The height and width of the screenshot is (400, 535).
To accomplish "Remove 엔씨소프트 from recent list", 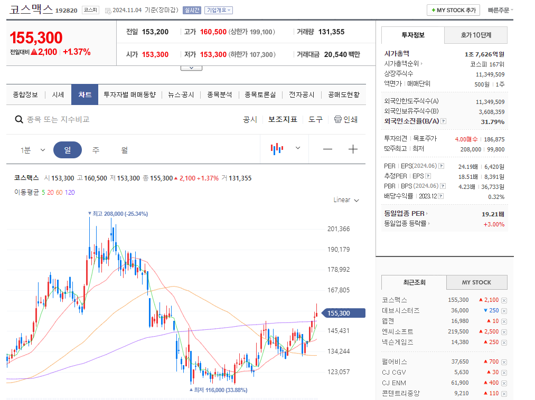I will pos(504,332).
